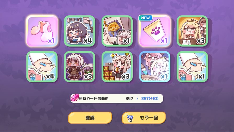
Task: Select the pink squishy blob item card
Action: (x=42, y=31)
